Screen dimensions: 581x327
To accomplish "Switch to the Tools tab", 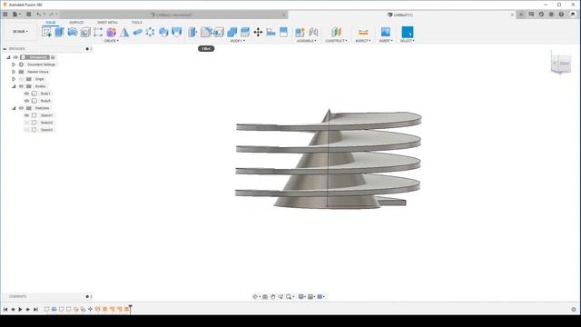I will click(136, 23).
